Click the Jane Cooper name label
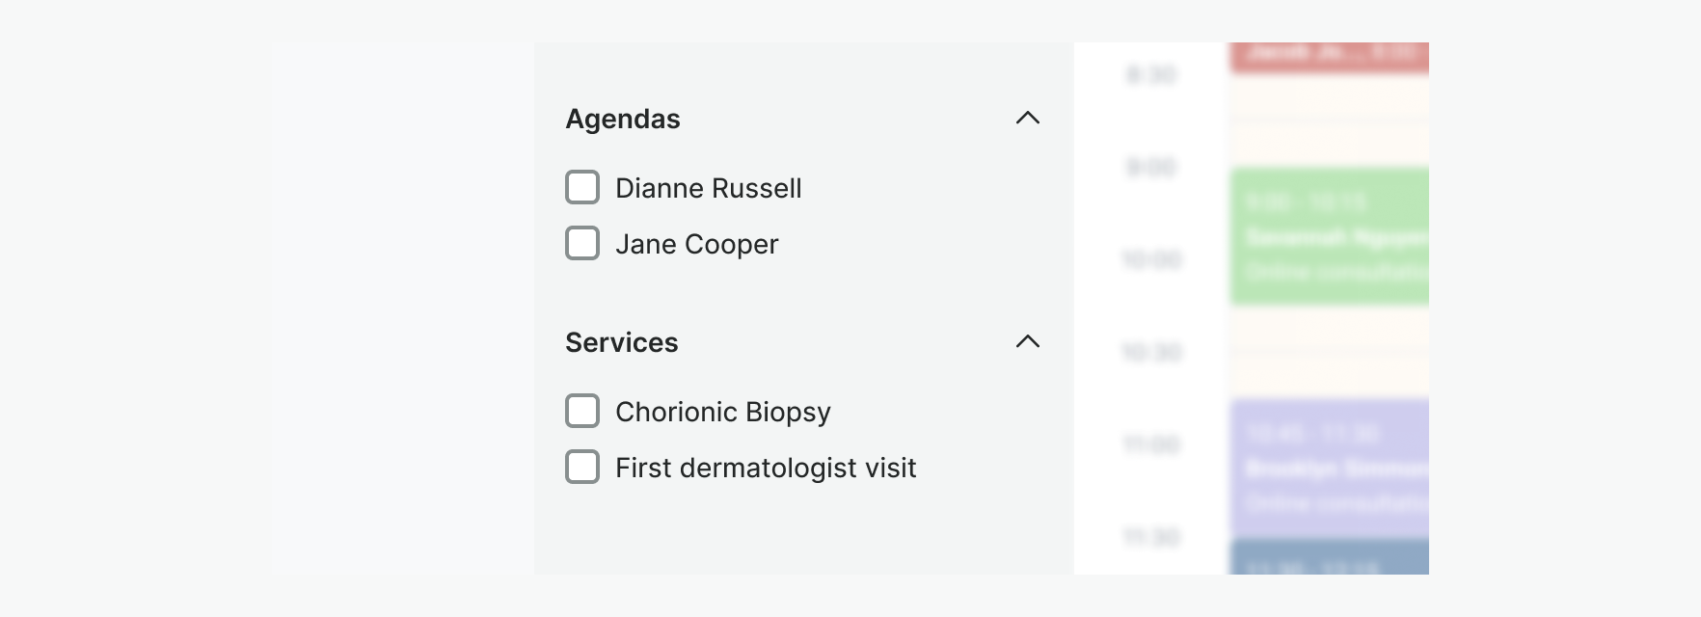Screen dimensions: 1701x617 [x=697, y=244]
